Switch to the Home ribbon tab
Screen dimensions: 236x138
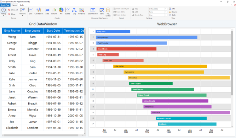click(x=14, y=5)
